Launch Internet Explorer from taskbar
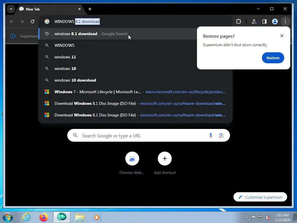The width and height of the screenshot is (297, 223). pyautogui.click(x=26, y=217)
